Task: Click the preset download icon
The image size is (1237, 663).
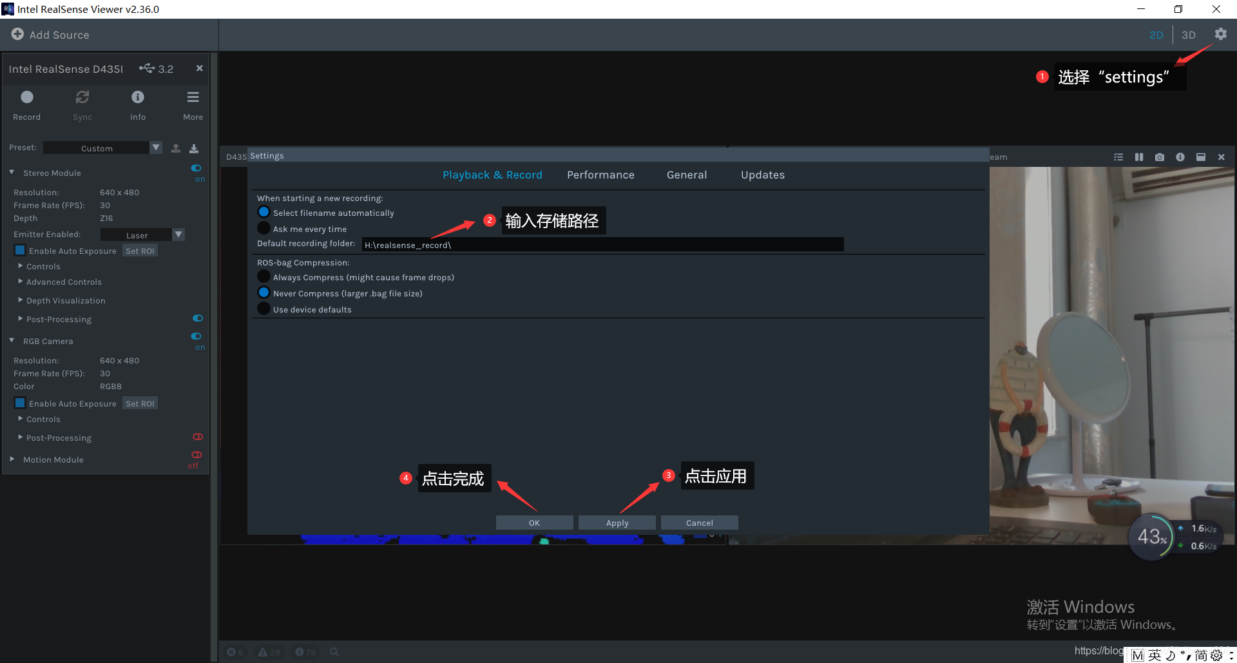Action: click(194, 148)
